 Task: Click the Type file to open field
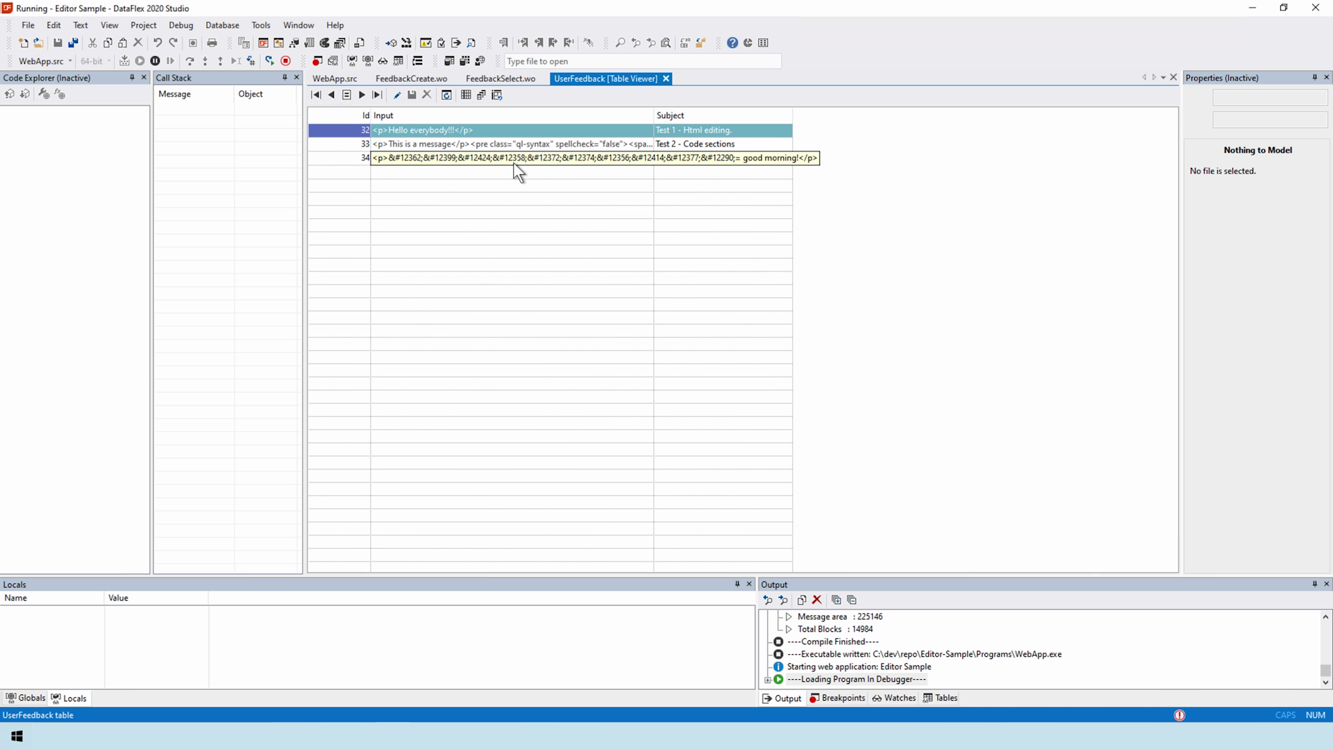(642, 61)
